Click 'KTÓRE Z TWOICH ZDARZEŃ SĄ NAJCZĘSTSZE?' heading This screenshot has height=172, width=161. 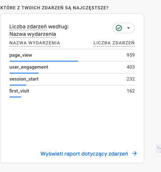point(55,8)
